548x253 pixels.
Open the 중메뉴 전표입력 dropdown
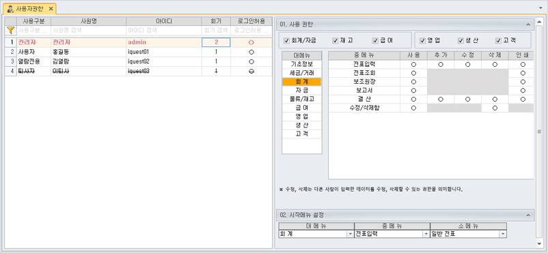point(426,234)
